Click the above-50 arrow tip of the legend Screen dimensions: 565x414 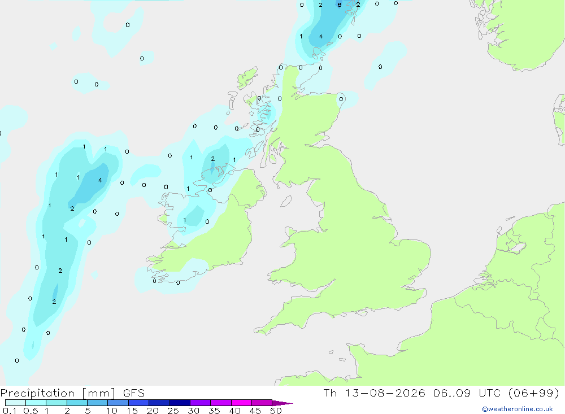[x=282, y=403]
